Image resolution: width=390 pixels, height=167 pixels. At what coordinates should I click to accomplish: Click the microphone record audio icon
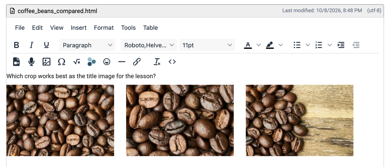31,62
